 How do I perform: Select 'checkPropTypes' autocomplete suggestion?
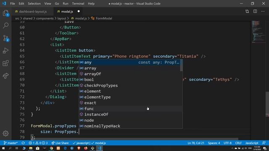pyautogui.click(x=129, y=86)
